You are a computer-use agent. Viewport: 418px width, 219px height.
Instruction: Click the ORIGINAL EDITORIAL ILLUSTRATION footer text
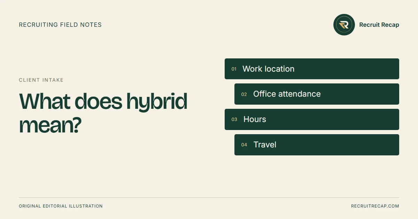[61, 206]
